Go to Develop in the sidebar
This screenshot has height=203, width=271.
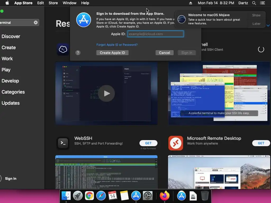(10, 81)
